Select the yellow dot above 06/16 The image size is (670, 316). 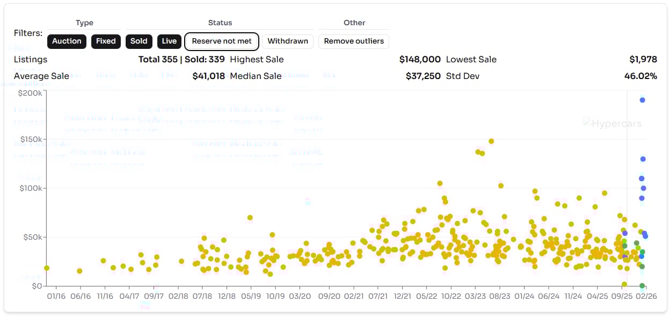(79, 271)
